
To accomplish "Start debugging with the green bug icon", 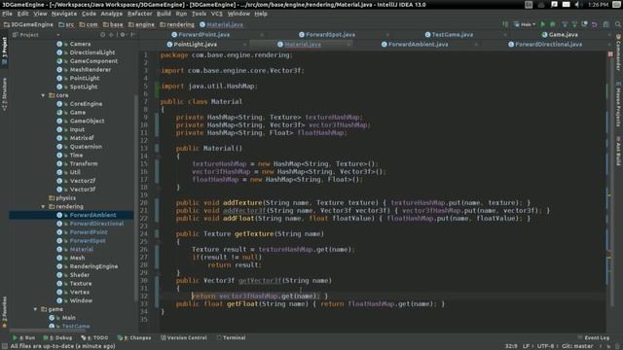I will 552,24.
